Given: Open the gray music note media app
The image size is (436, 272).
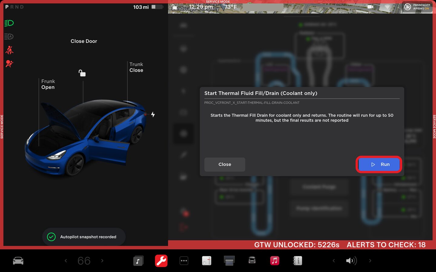Looking at the screenshot, I should [x=138, y=261].
